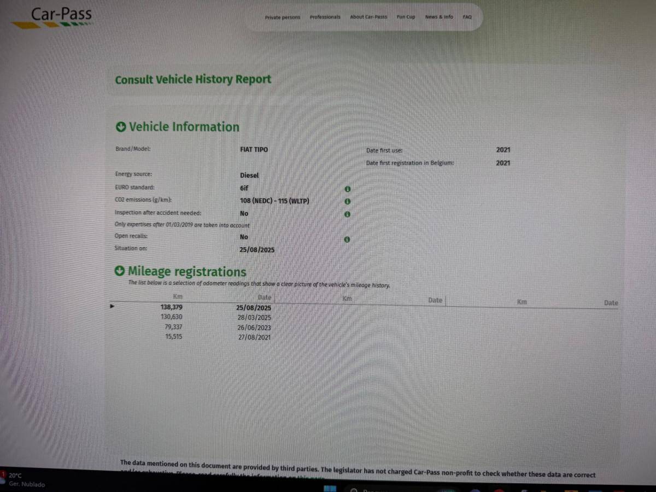Click info icon next to EURO standard
656x492 pixels.
pos(347,189)
